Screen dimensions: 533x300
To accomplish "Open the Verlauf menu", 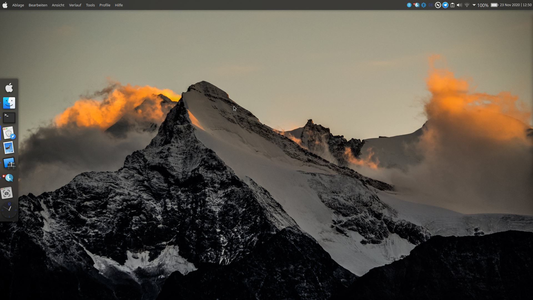I will [75, 5].
